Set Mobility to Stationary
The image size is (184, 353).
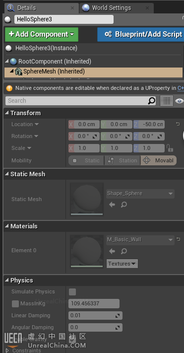coord(123,160)
